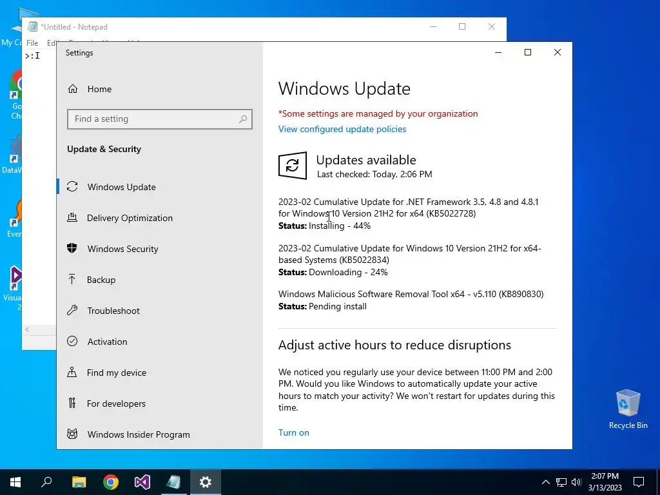The image size is (660, 495).
Task: Click the 'Installing - 44%' status text
Action: (340, 226)
